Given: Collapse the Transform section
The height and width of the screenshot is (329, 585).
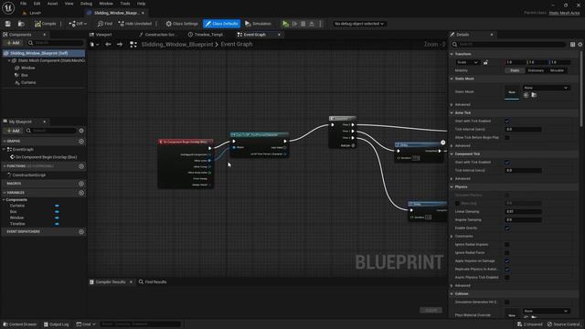Looking at the screenshot, I should click(452, 55).
